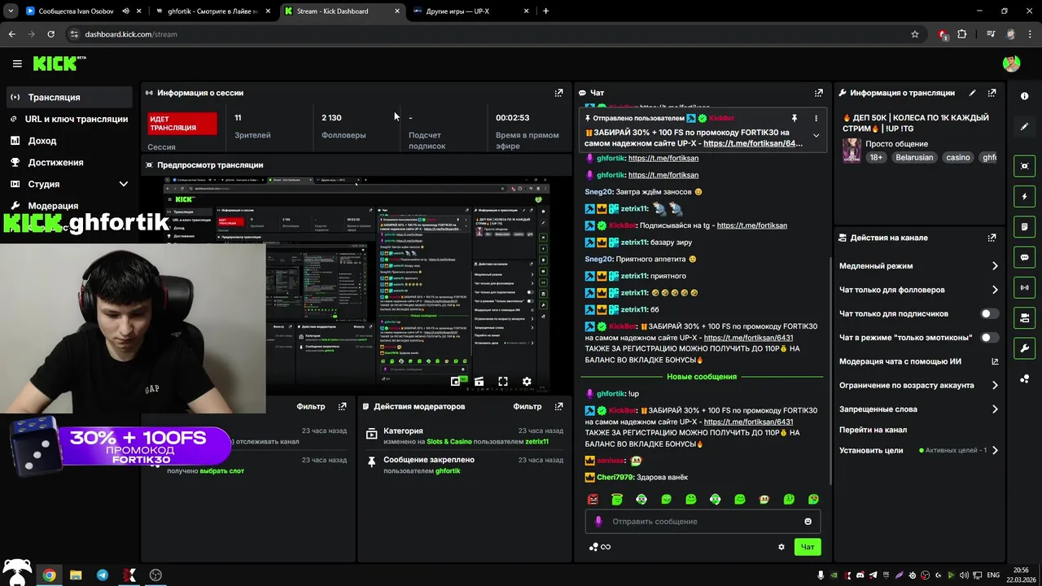Open the pinned t.me/fortiksan link

pyautogui.click(x=753, y=143)
